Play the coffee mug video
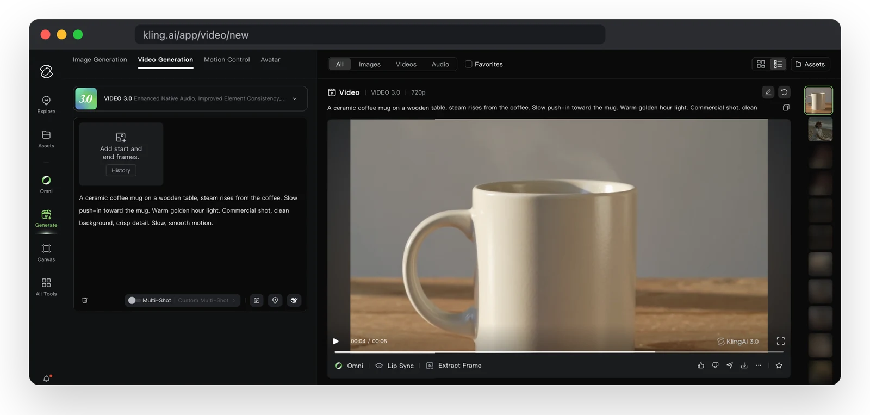 pos(336,341)
